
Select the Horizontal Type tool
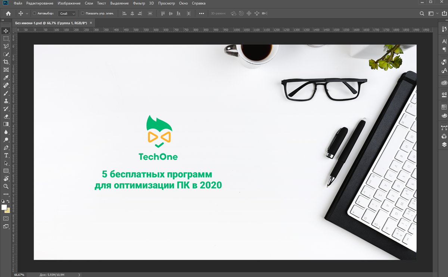(6, 155)
